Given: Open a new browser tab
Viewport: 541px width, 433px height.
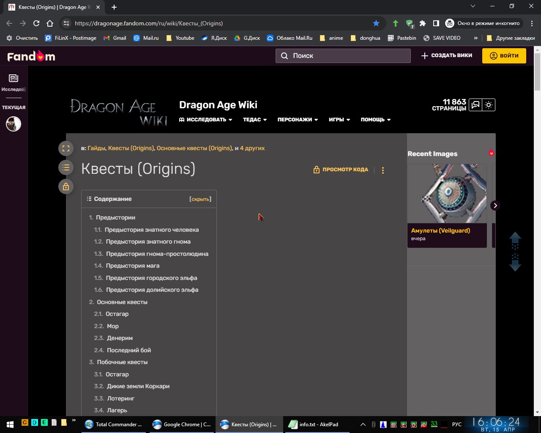Looking at the screenshot, I should tap(114, 7).
